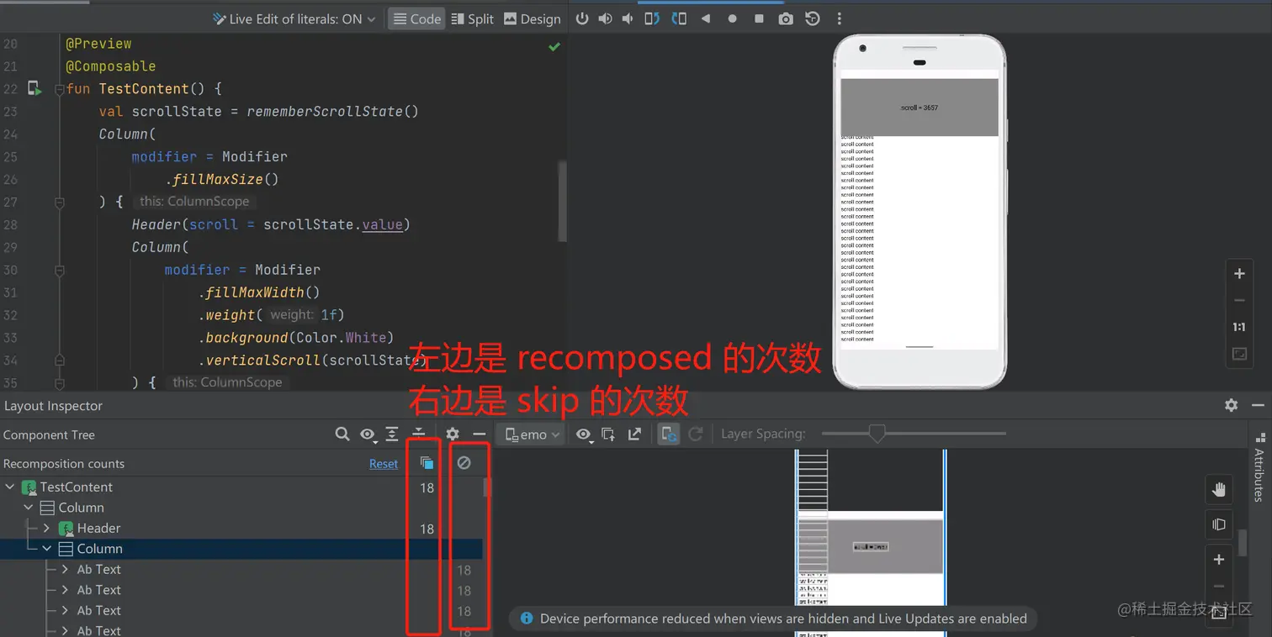Expand the third Ab Text node

click(65, 610)
